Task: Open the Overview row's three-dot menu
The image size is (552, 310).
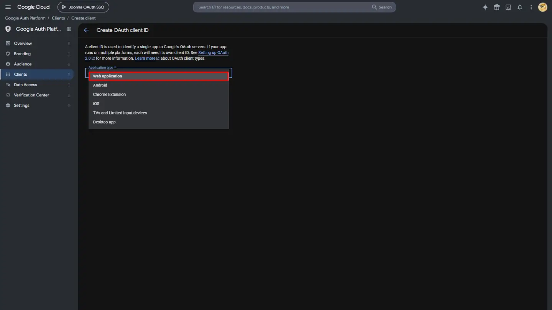Action: pyautogui.click(x=69, y=44)
